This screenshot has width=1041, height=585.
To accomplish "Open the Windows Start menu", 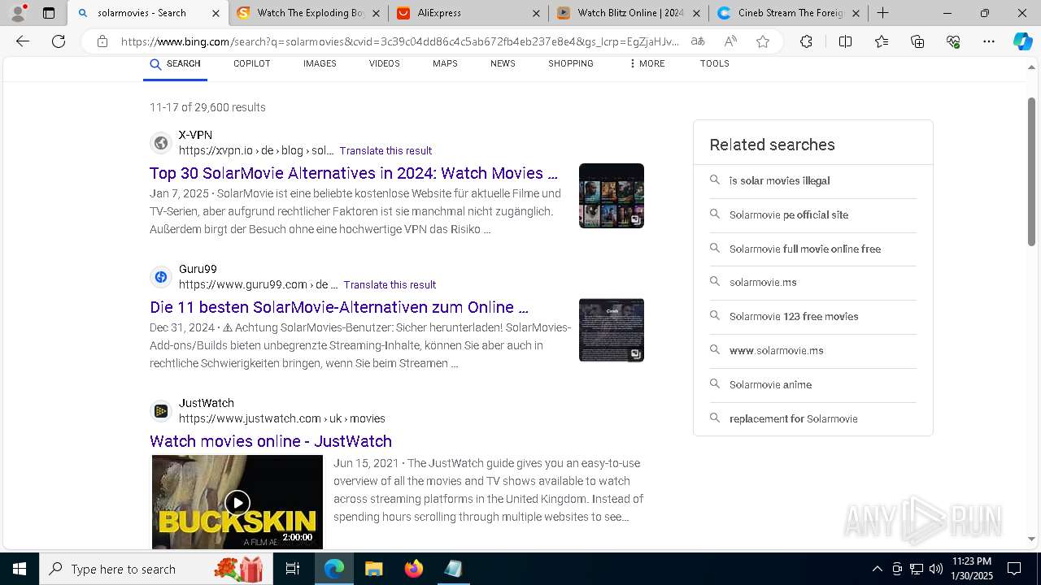I will (20, 569).
